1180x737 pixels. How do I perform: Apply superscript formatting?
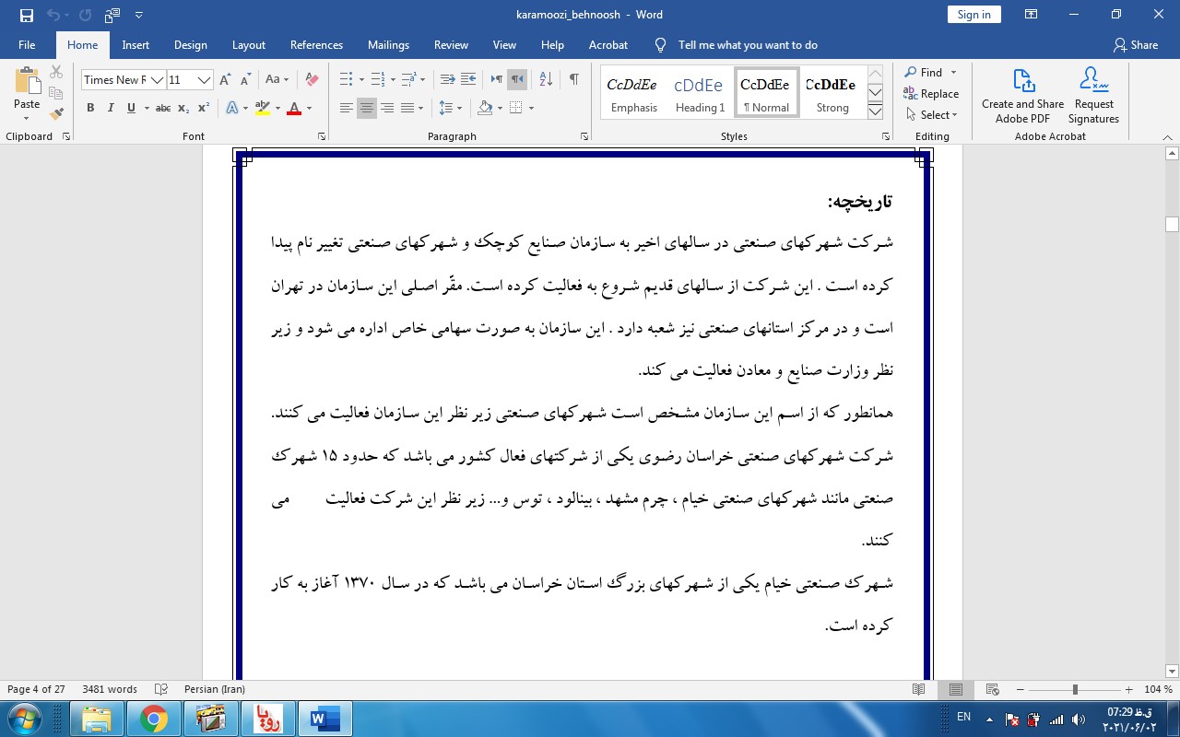pos(204,109)
